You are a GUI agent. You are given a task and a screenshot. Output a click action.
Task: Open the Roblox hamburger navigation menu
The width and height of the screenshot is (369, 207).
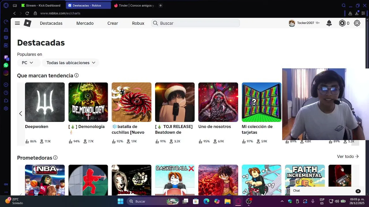17,23
